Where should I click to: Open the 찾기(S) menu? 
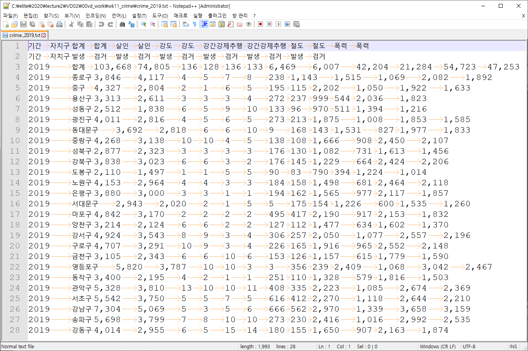pyautogui.click(x=51, y=16)
